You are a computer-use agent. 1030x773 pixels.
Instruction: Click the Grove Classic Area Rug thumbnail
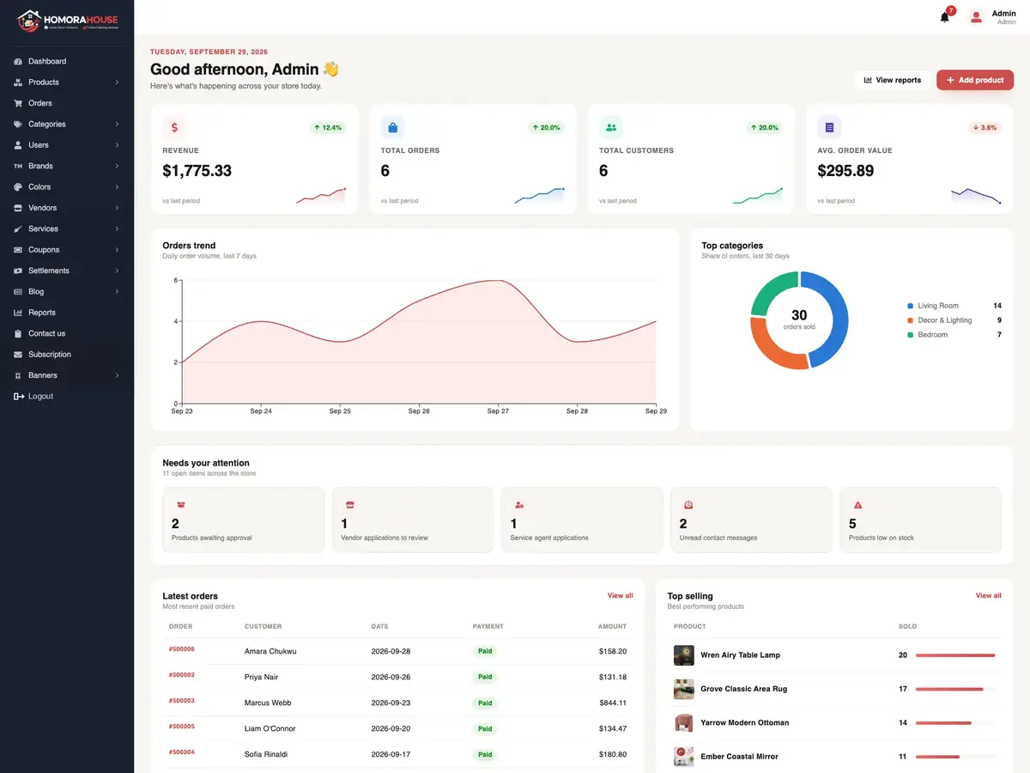tap(684, 689)
